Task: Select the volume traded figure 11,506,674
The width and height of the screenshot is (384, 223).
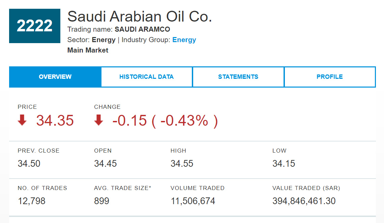Action: point(193,201)
